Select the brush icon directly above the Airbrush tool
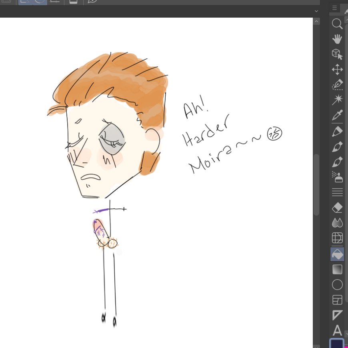 point(337,162)
